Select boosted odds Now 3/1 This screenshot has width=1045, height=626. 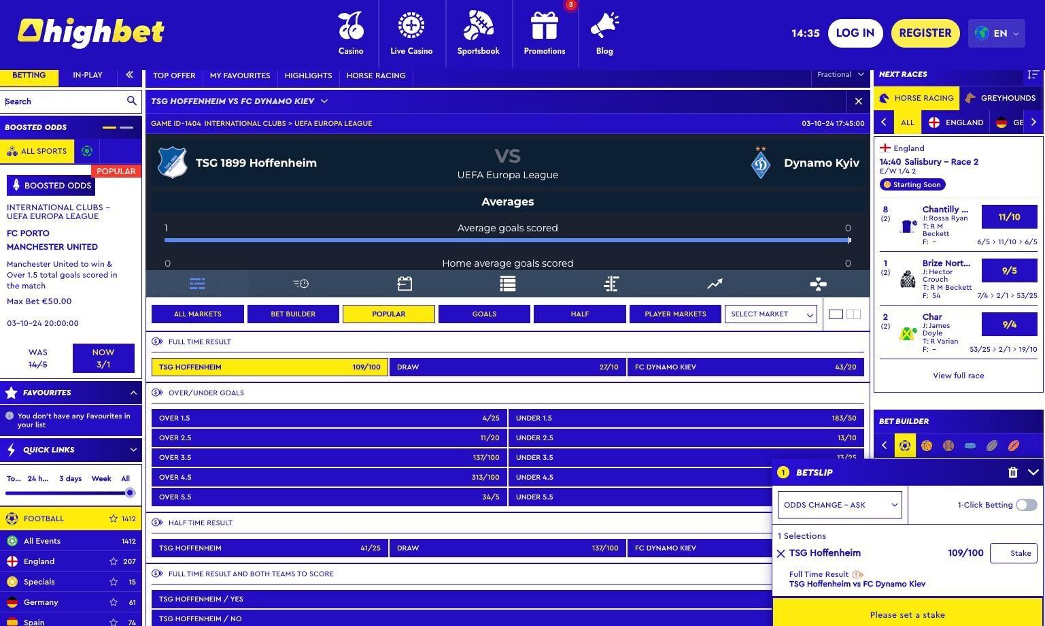tap(103, 358)
